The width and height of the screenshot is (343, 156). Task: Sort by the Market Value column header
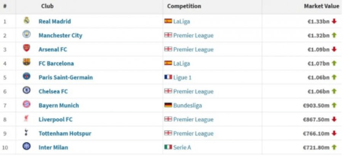pyautogui.click(x=321, y=6)
